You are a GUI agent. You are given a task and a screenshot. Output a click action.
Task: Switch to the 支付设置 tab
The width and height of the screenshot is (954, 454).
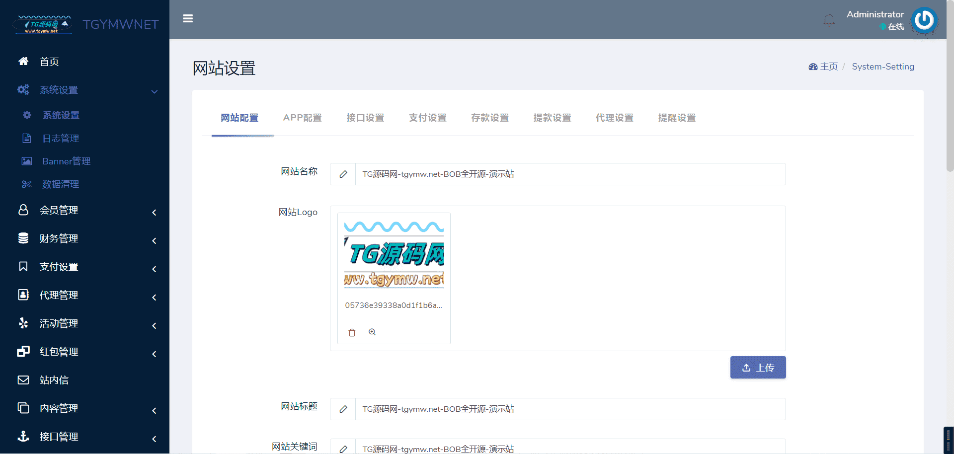427,118
